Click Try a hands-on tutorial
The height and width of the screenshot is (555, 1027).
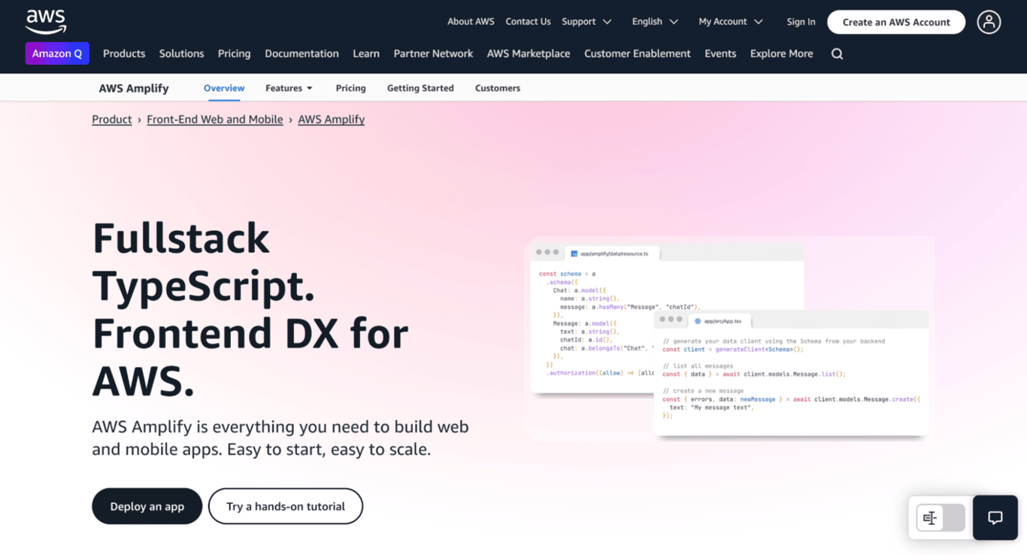tap(286, 506)
